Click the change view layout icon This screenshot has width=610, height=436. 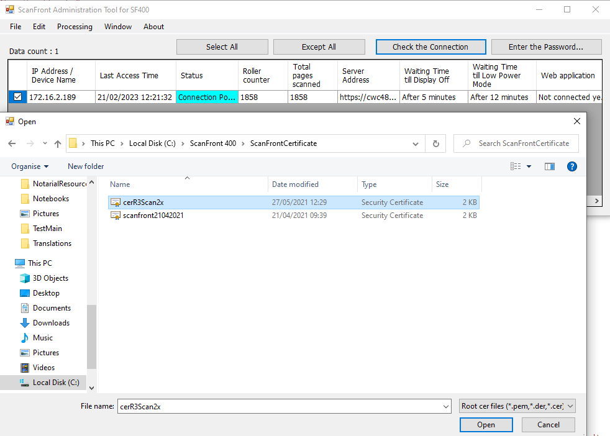[x=516, y=166]
